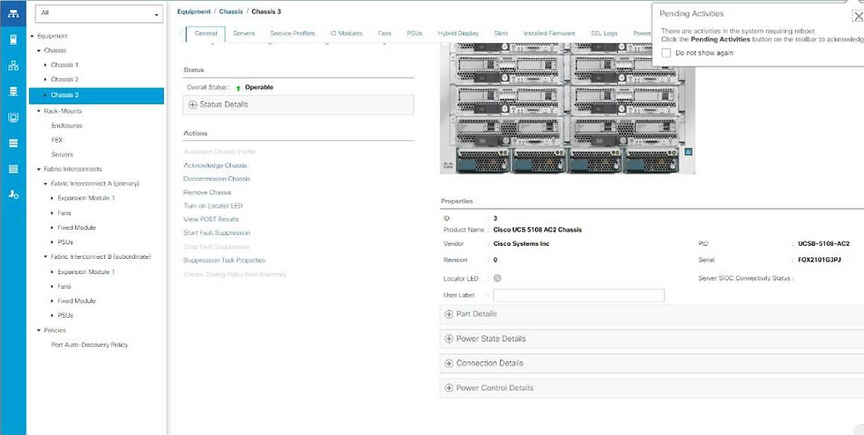This screenshot has height=435, width=864.
Task: Open the SAN navigation icon
Action: pos(13,92)
